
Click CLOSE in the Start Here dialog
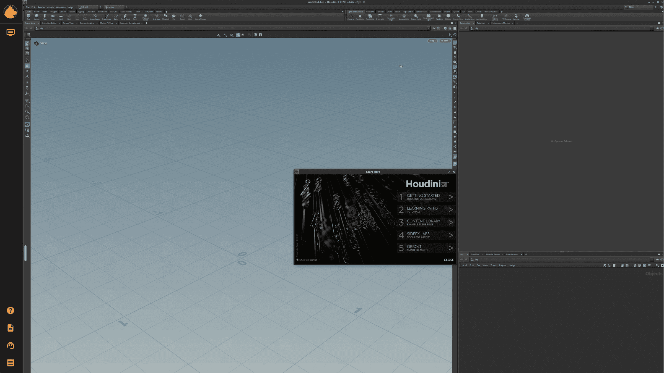tap(449, 260)
